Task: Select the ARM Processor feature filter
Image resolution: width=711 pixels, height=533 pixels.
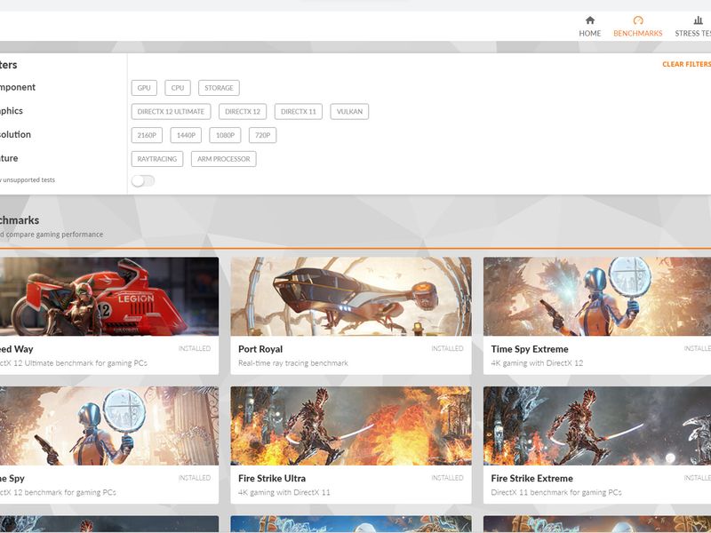Action: pos(224,159)
